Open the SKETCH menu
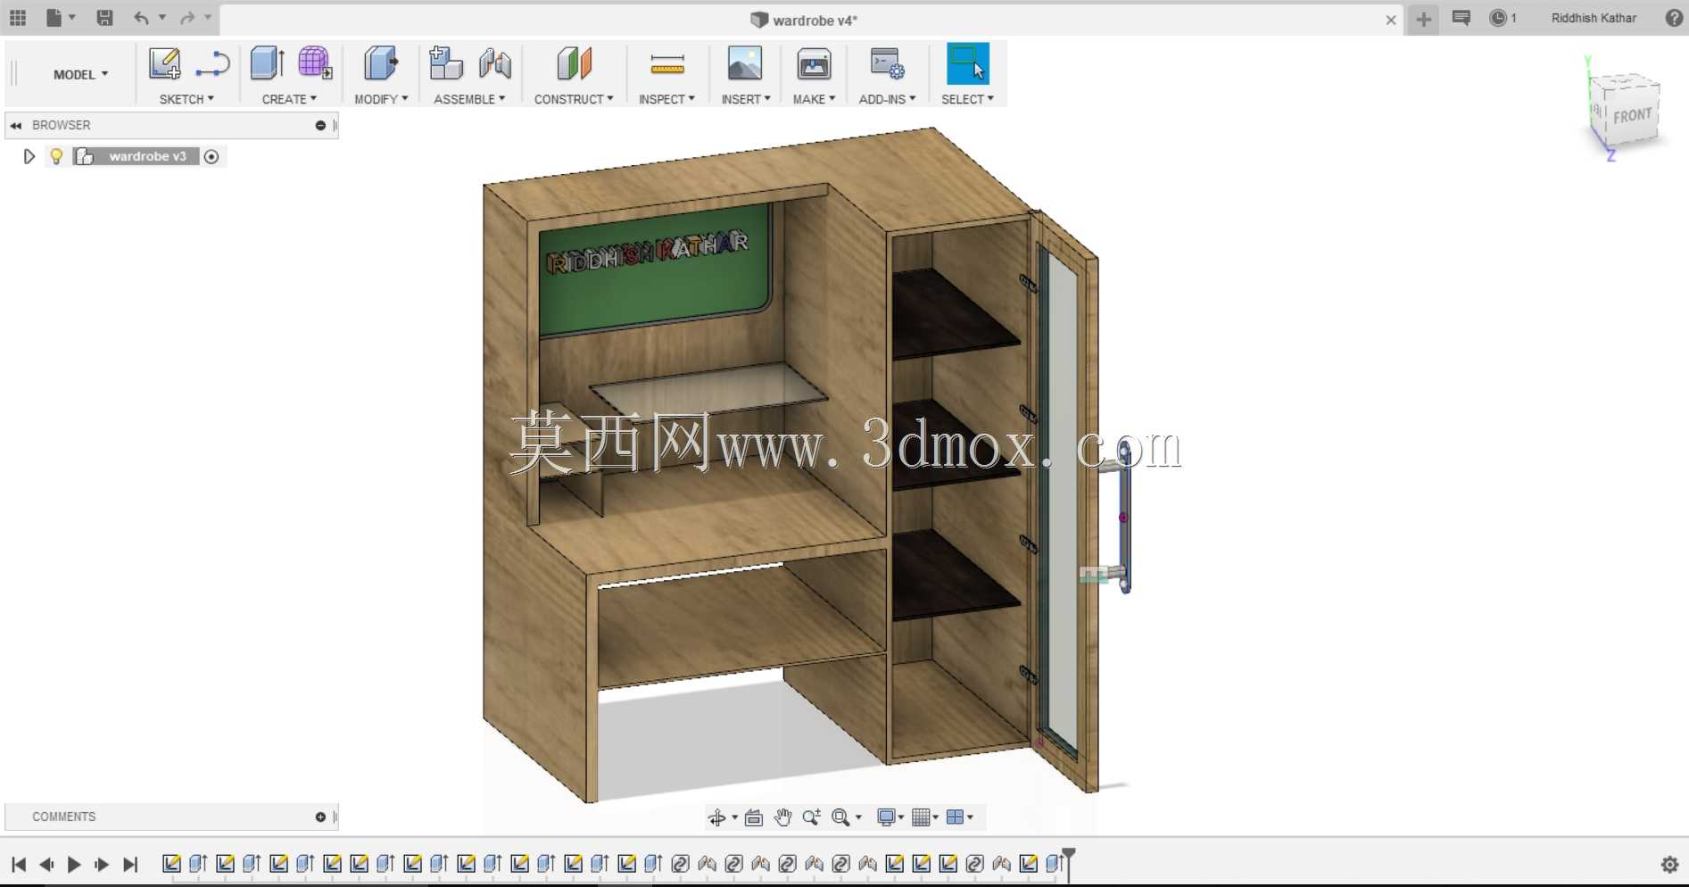The width and height of the screenshot is (1689, 887). (186, 99)
